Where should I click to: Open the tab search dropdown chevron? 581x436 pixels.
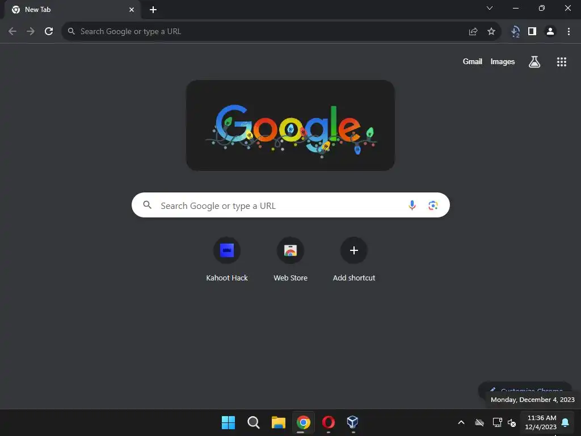490,8
